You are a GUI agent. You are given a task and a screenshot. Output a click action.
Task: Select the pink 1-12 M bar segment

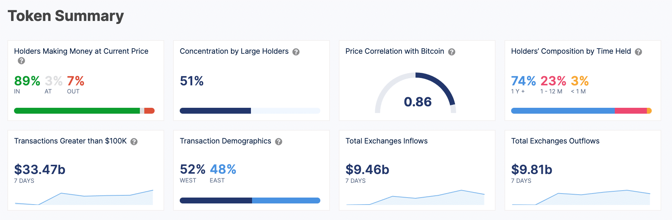click(x=631, y=111)
